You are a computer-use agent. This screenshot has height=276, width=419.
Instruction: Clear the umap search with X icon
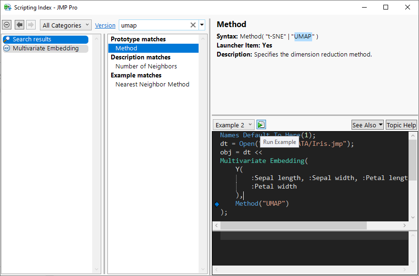click(x=193, y=25)
